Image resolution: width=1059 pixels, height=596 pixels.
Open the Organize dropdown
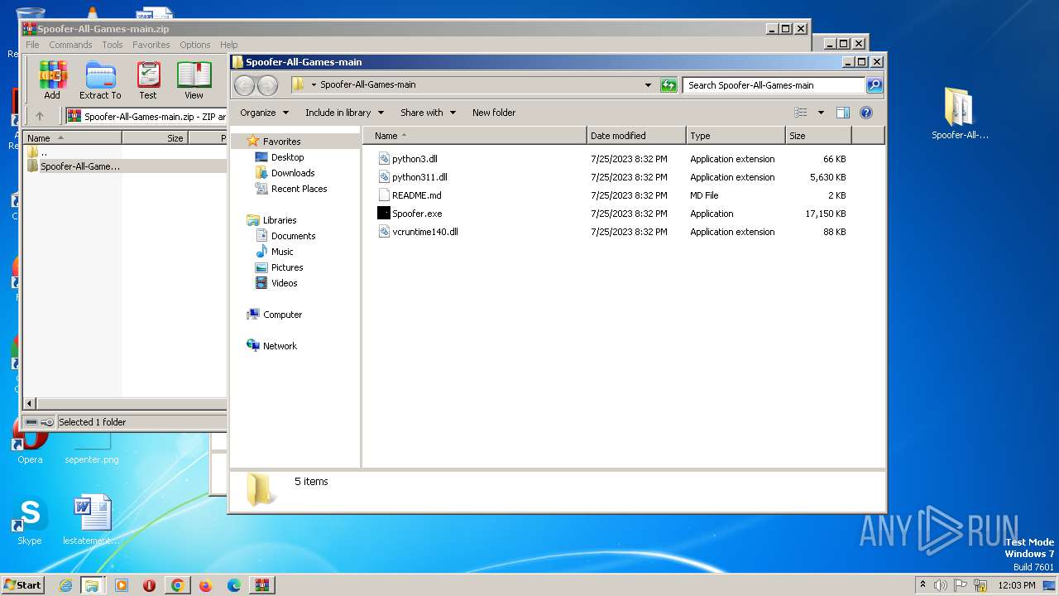pyautogui.click(x=264, y=113)
